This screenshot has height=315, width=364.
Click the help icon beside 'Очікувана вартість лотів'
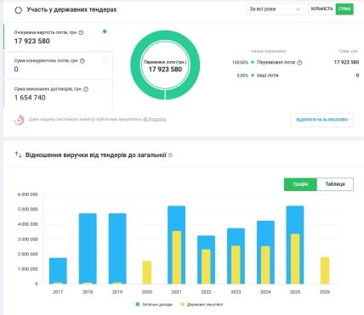(x=81, y=32)
